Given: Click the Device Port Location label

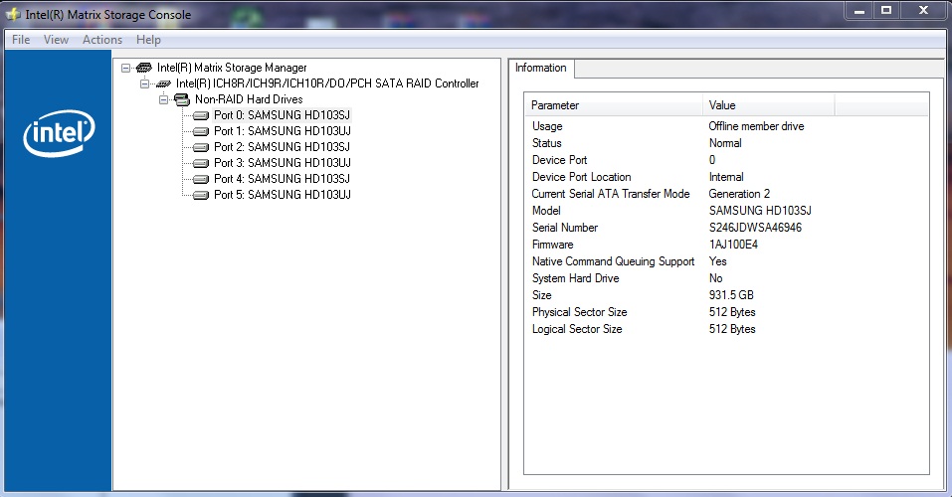Looking at the screenshot, I should tap(582, 177).
